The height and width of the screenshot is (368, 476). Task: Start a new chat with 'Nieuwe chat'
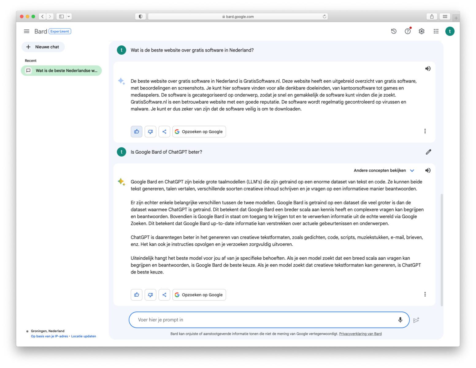(43, 47)
